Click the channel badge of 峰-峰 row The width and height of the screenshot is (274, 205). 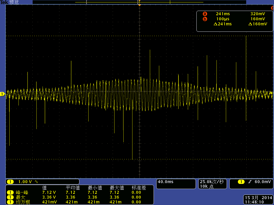[10, 192]
